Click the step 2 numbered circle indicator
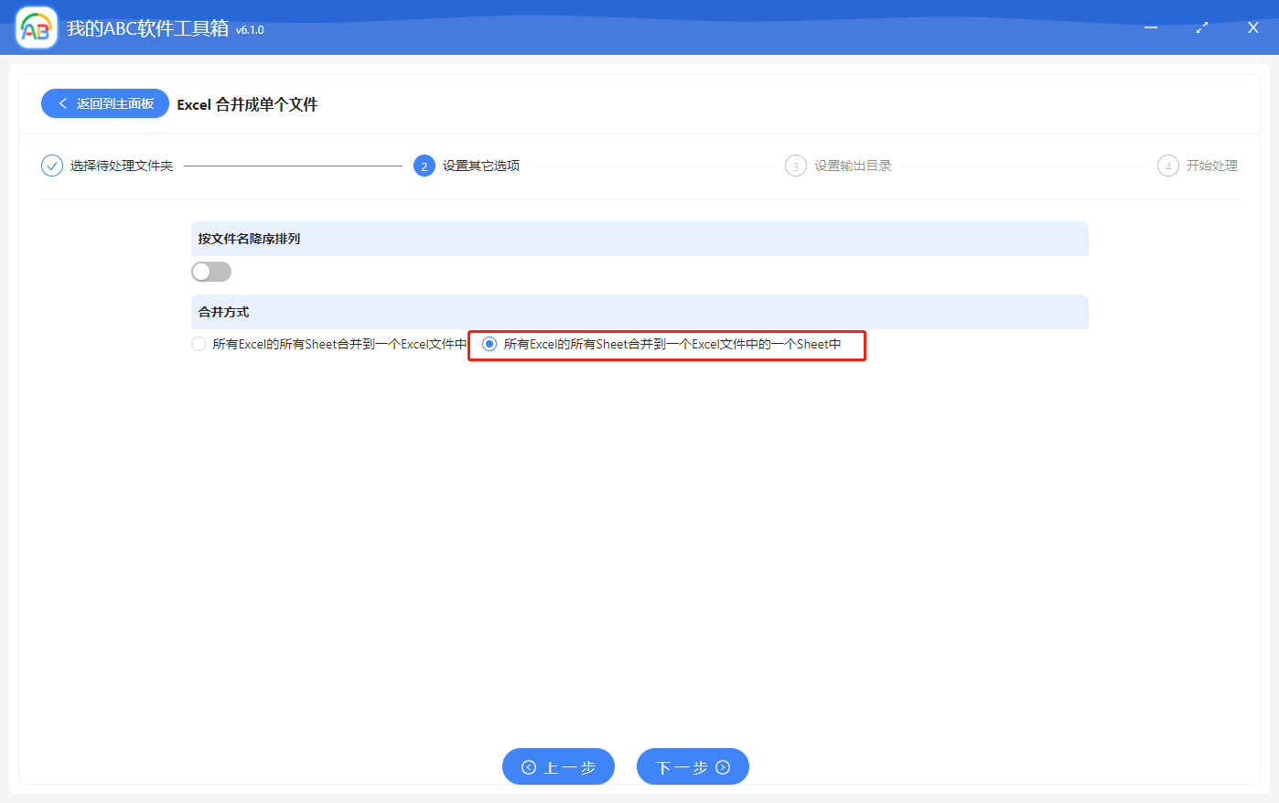Viewport: 1279px width, 803px height. 425,166
